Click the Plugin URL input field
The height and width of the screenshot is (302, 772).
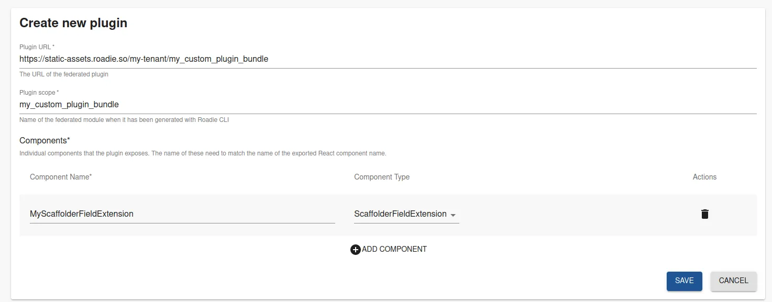pos(209,59)
